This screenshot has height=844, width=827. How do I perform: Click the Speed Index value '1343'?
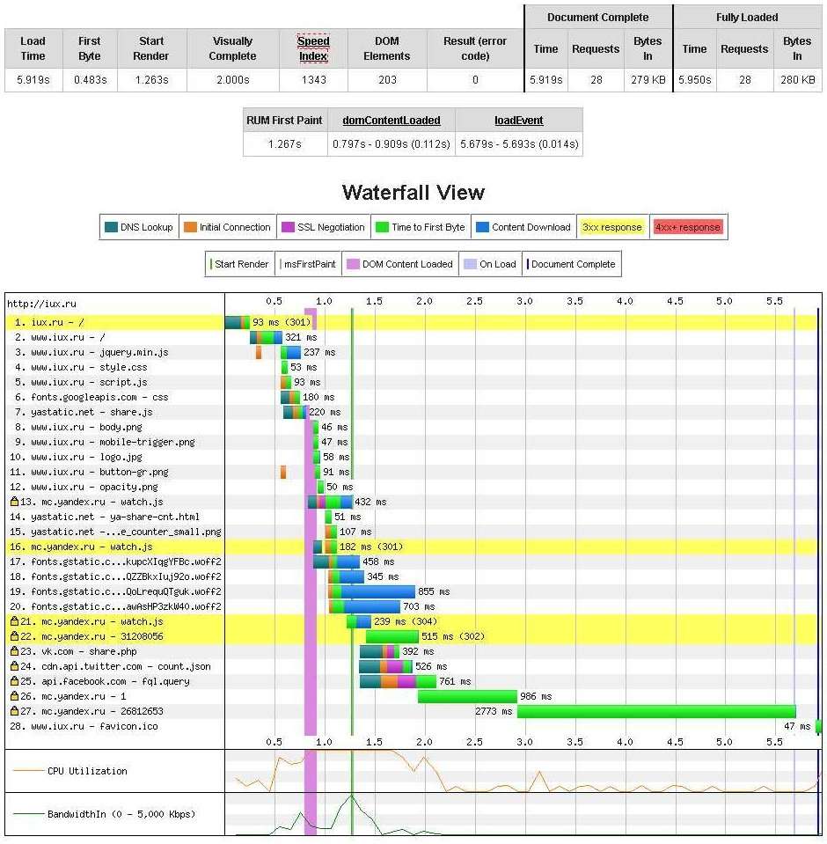coord(314,80)
